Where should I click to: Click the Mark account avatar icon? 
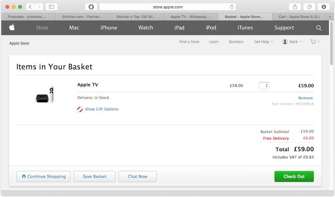pyautogui.click(x=285, y=42)
